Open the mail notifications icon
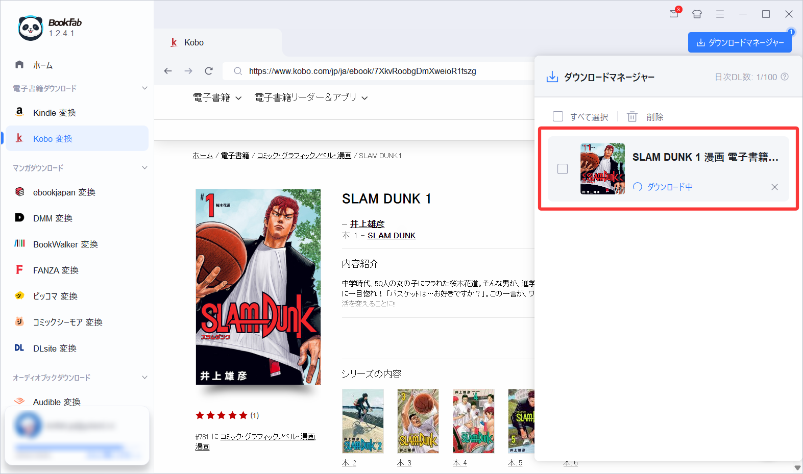Viewport: 803px width, 474px height. pyautogui.click(x=674, y=14)
